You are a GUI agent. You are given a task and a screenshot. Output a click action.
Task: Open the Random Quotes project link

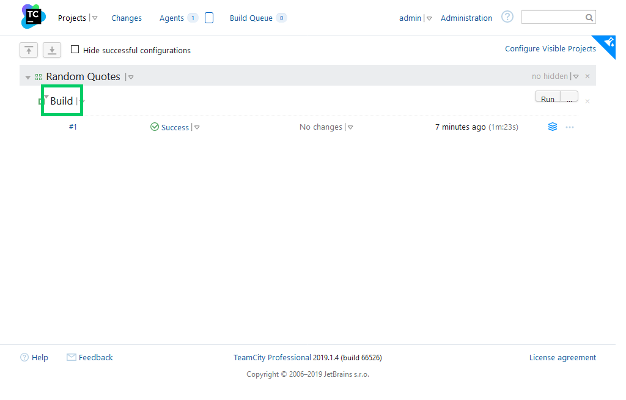pos(83,76)
